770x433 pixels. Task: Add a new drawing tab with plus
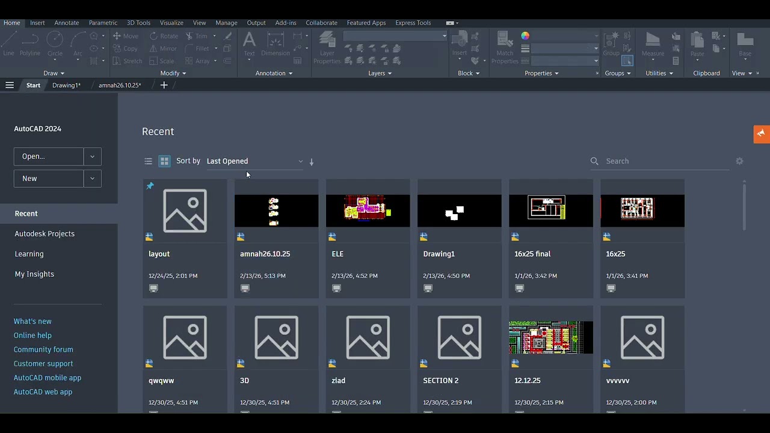click(164, 85)
